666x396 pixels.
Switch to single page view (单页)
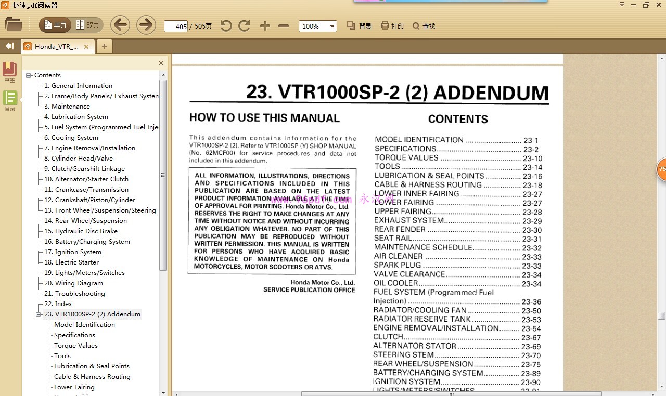click(55, 25)
